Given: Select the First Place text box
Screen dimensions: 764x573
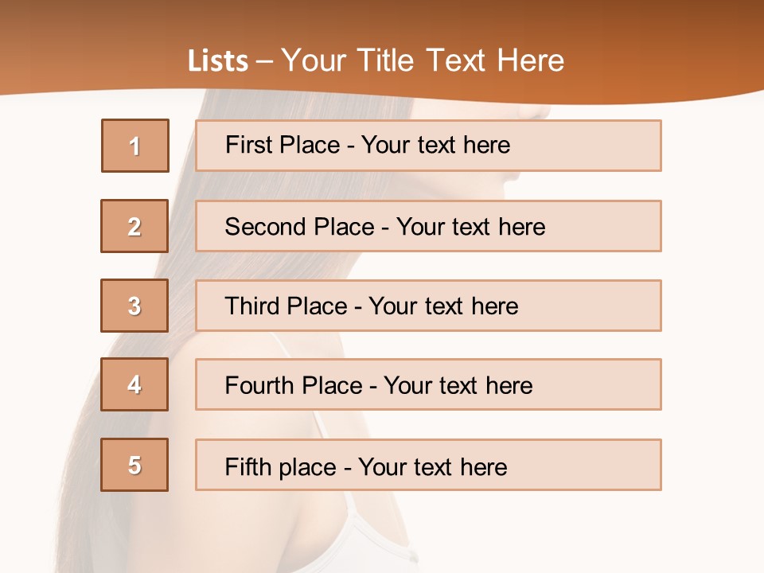Looking at the screenshot, I should [x=428, y=146].
